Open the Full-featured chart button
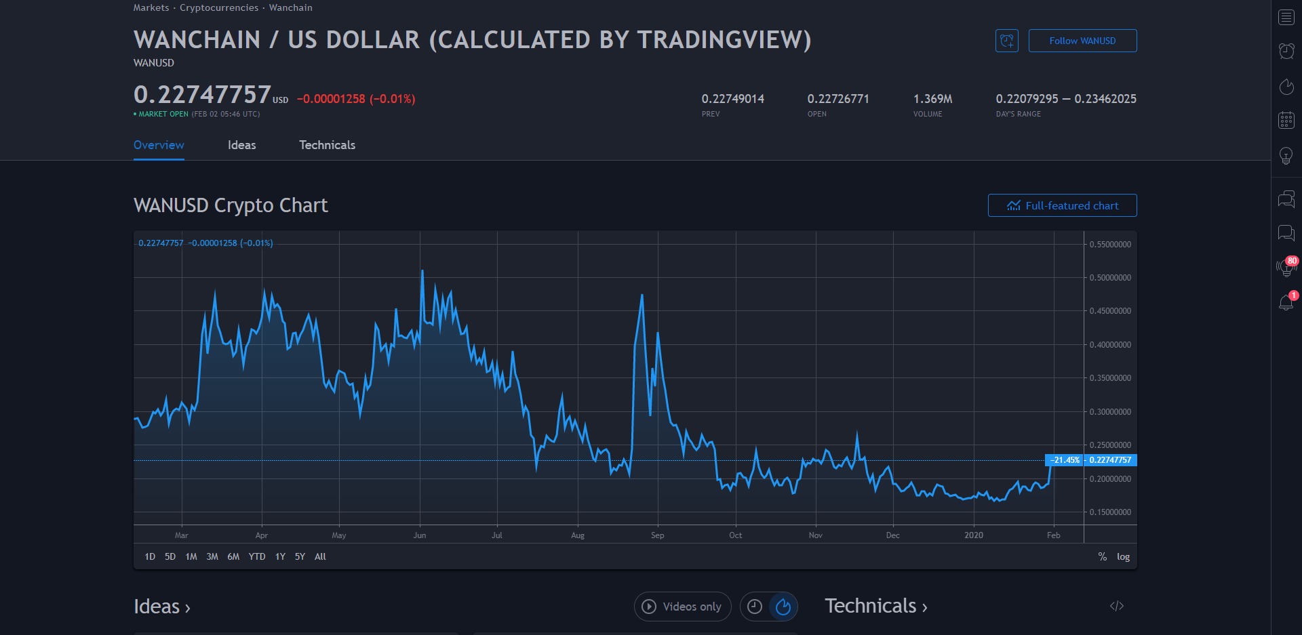Screen dimensions: 1302x635 [x=1062, y=205]
